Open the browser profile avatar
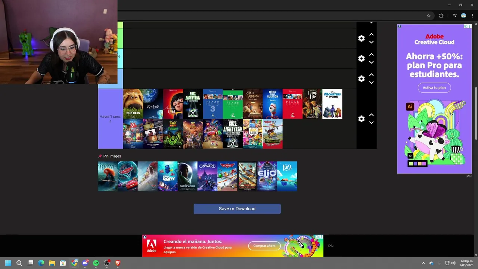 [x=463, y=16]
